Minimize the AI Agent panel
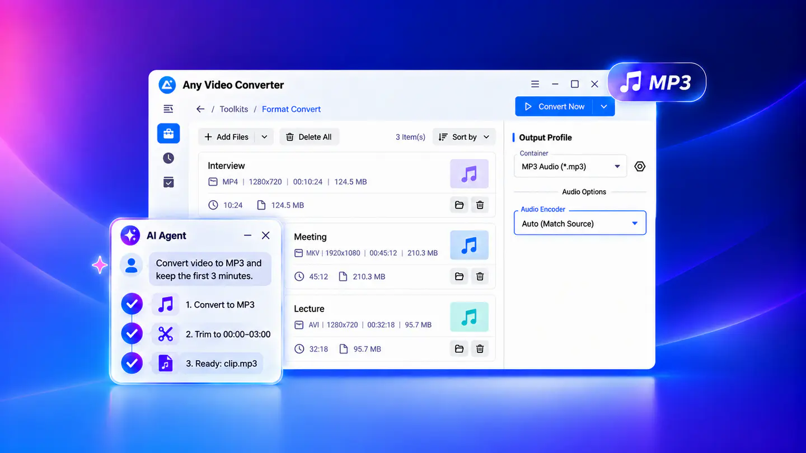The height and width of the screenshot is (453, 806). pyautogui.click(x=247, y=235)
